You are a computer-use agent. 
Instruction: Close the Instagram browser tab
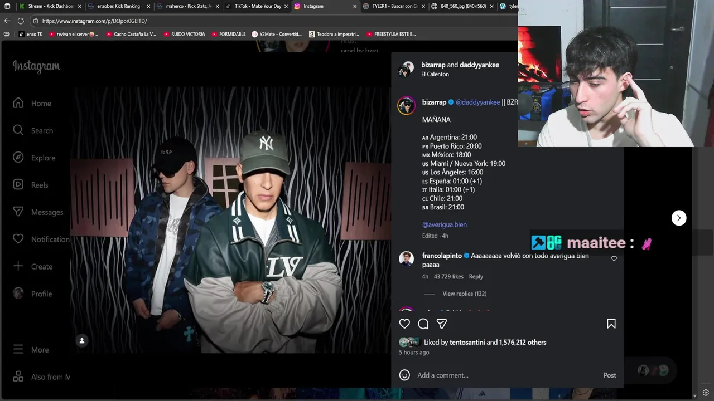[x=355, y=6]
